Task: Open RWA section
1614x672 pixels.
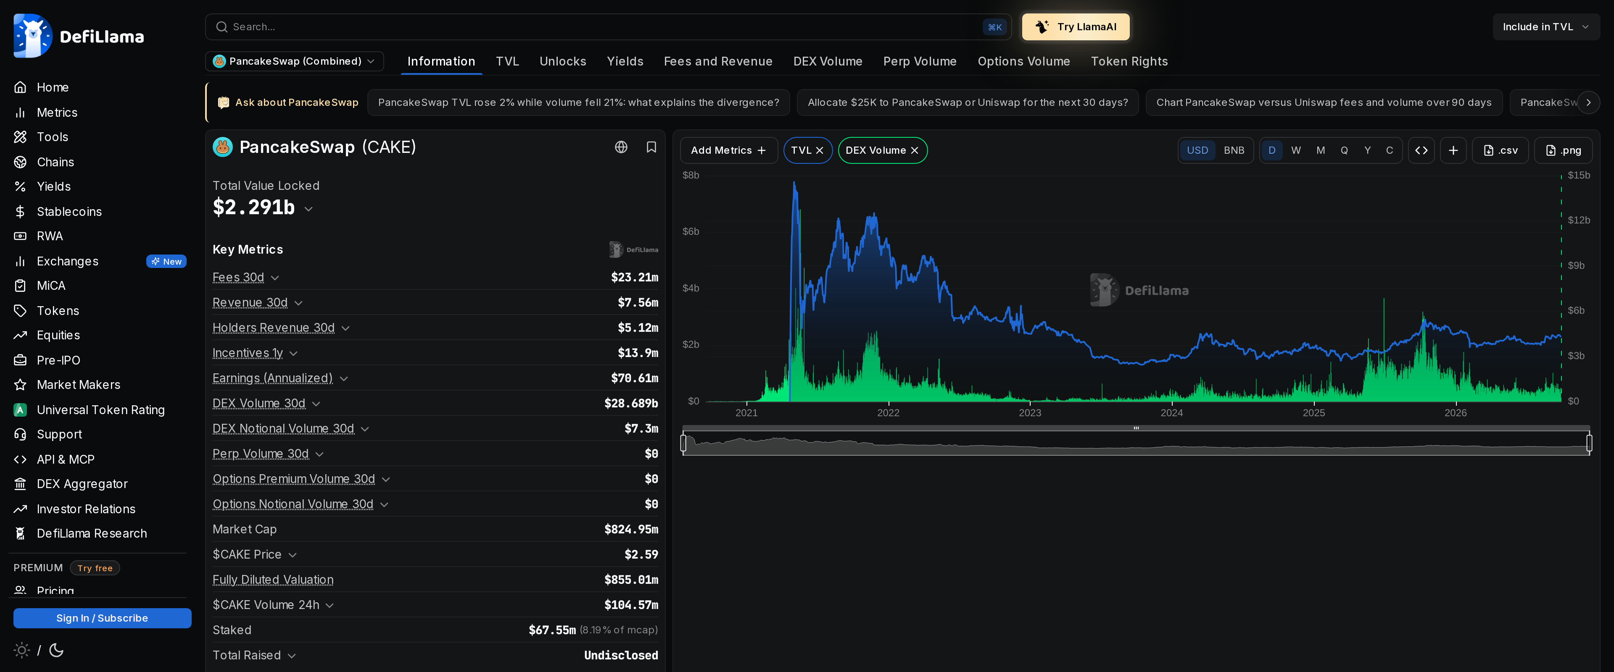Action: 50,236
